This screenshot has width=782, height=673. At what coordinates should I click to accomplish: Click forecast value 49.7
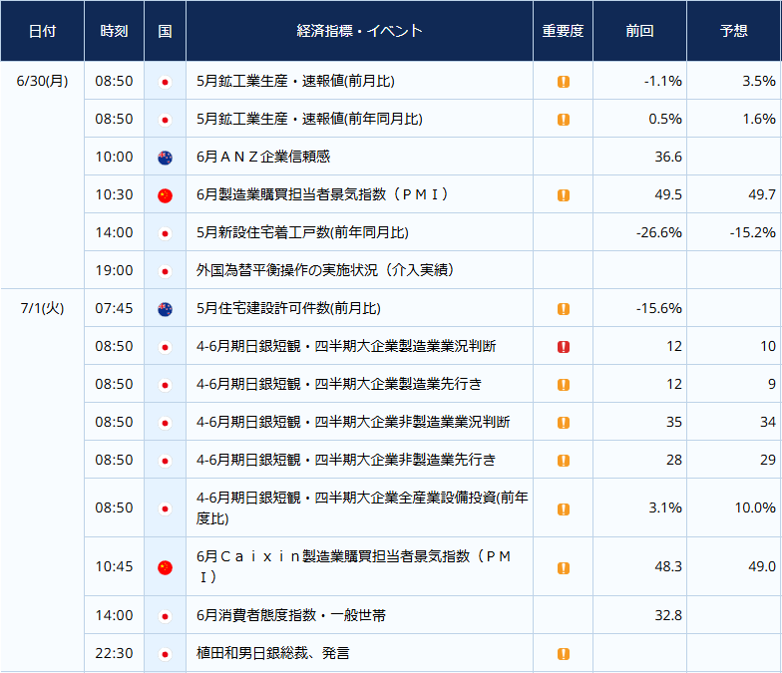coord(762,194)
